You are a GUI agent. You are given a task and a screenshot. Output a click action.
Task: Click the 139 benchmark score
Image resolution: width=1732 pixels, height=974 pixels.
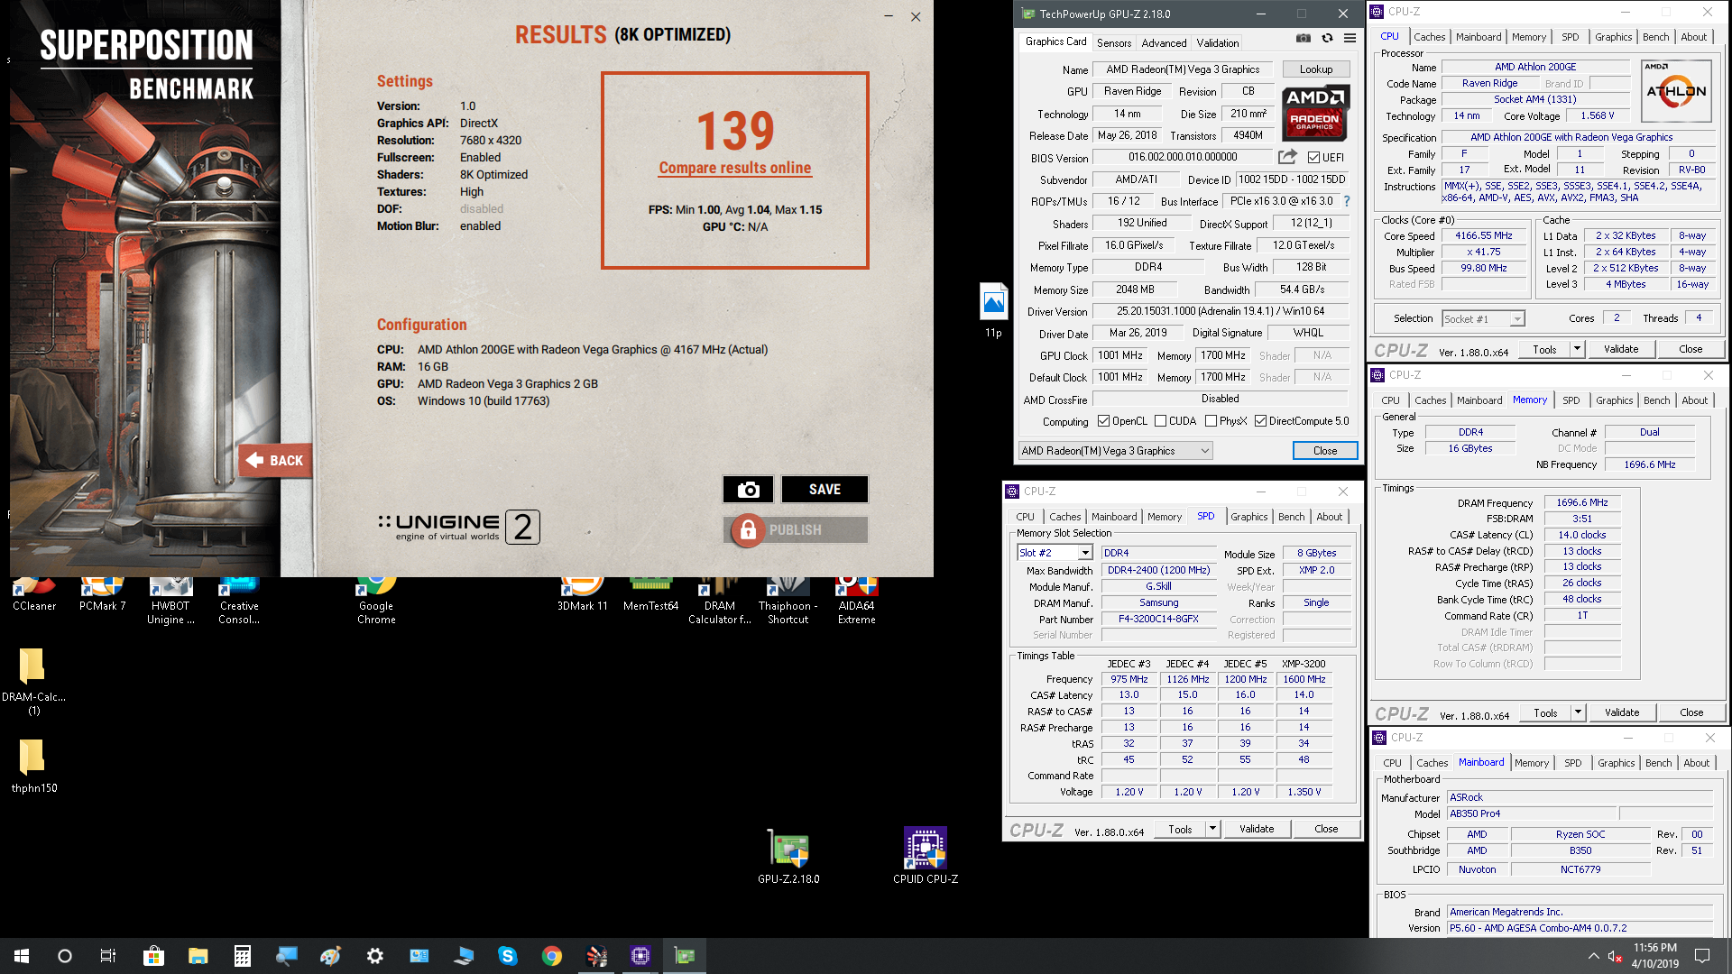735,132
